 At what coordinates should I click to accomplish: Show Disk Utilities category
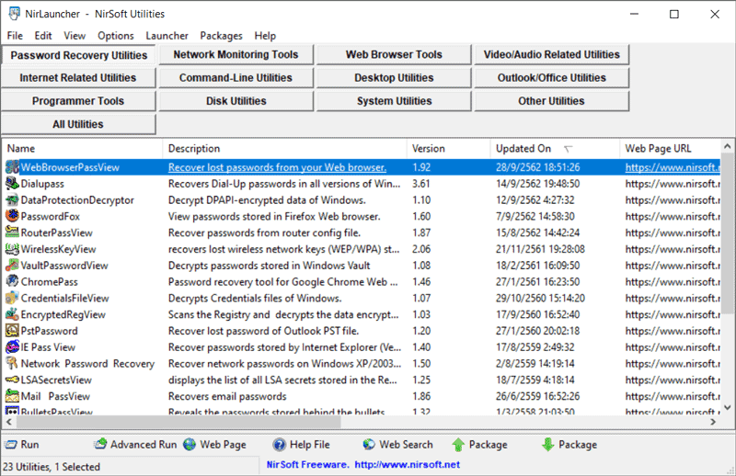point(236,101)
